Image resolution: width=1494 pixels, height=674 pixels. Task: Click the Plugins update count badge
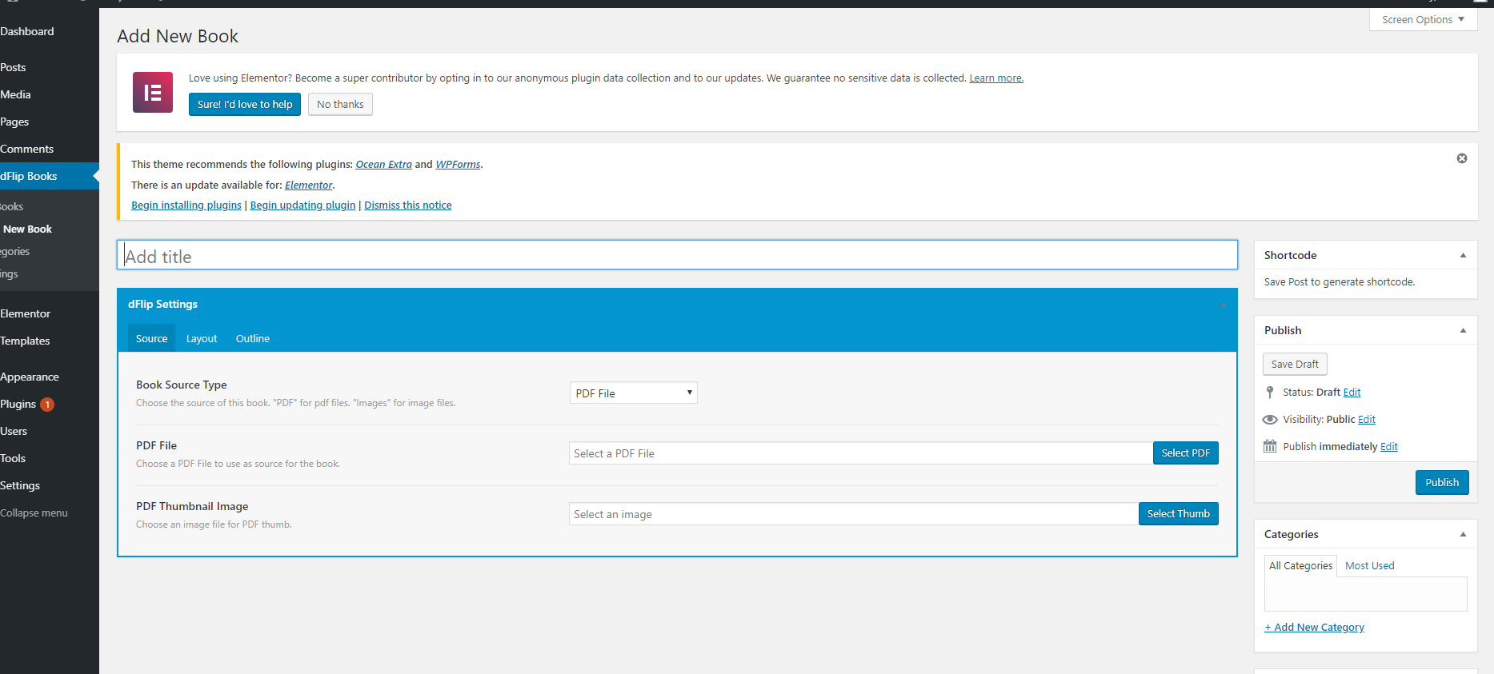[47, 405]
